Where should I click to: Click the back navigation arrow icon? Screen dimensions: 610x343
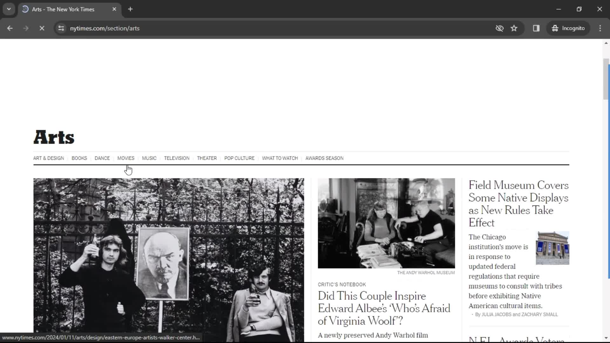[10, 28]
